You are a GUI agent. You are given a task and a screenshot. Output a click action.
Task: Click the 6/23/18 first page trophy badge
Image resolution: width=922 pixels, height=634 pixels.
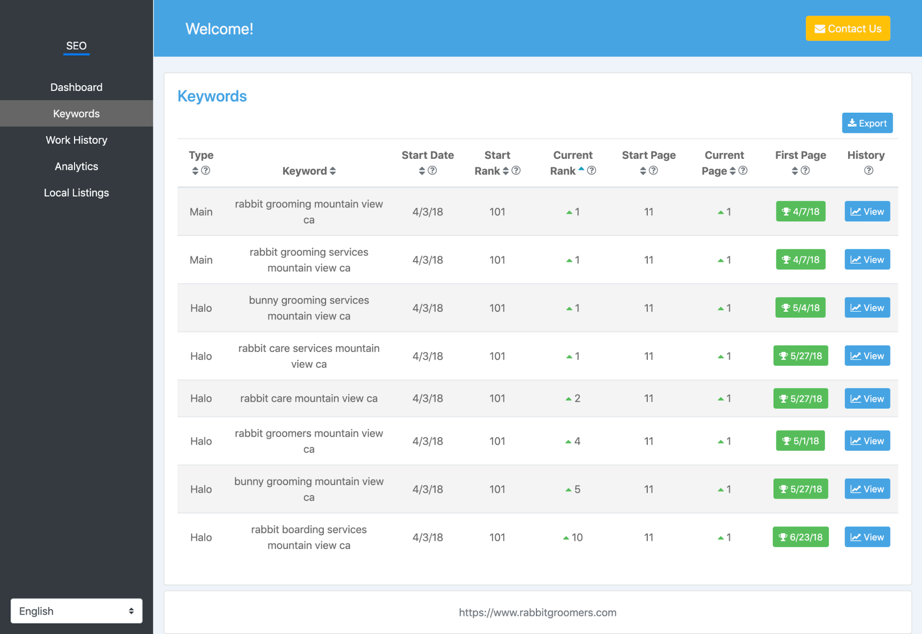point(801,537)
